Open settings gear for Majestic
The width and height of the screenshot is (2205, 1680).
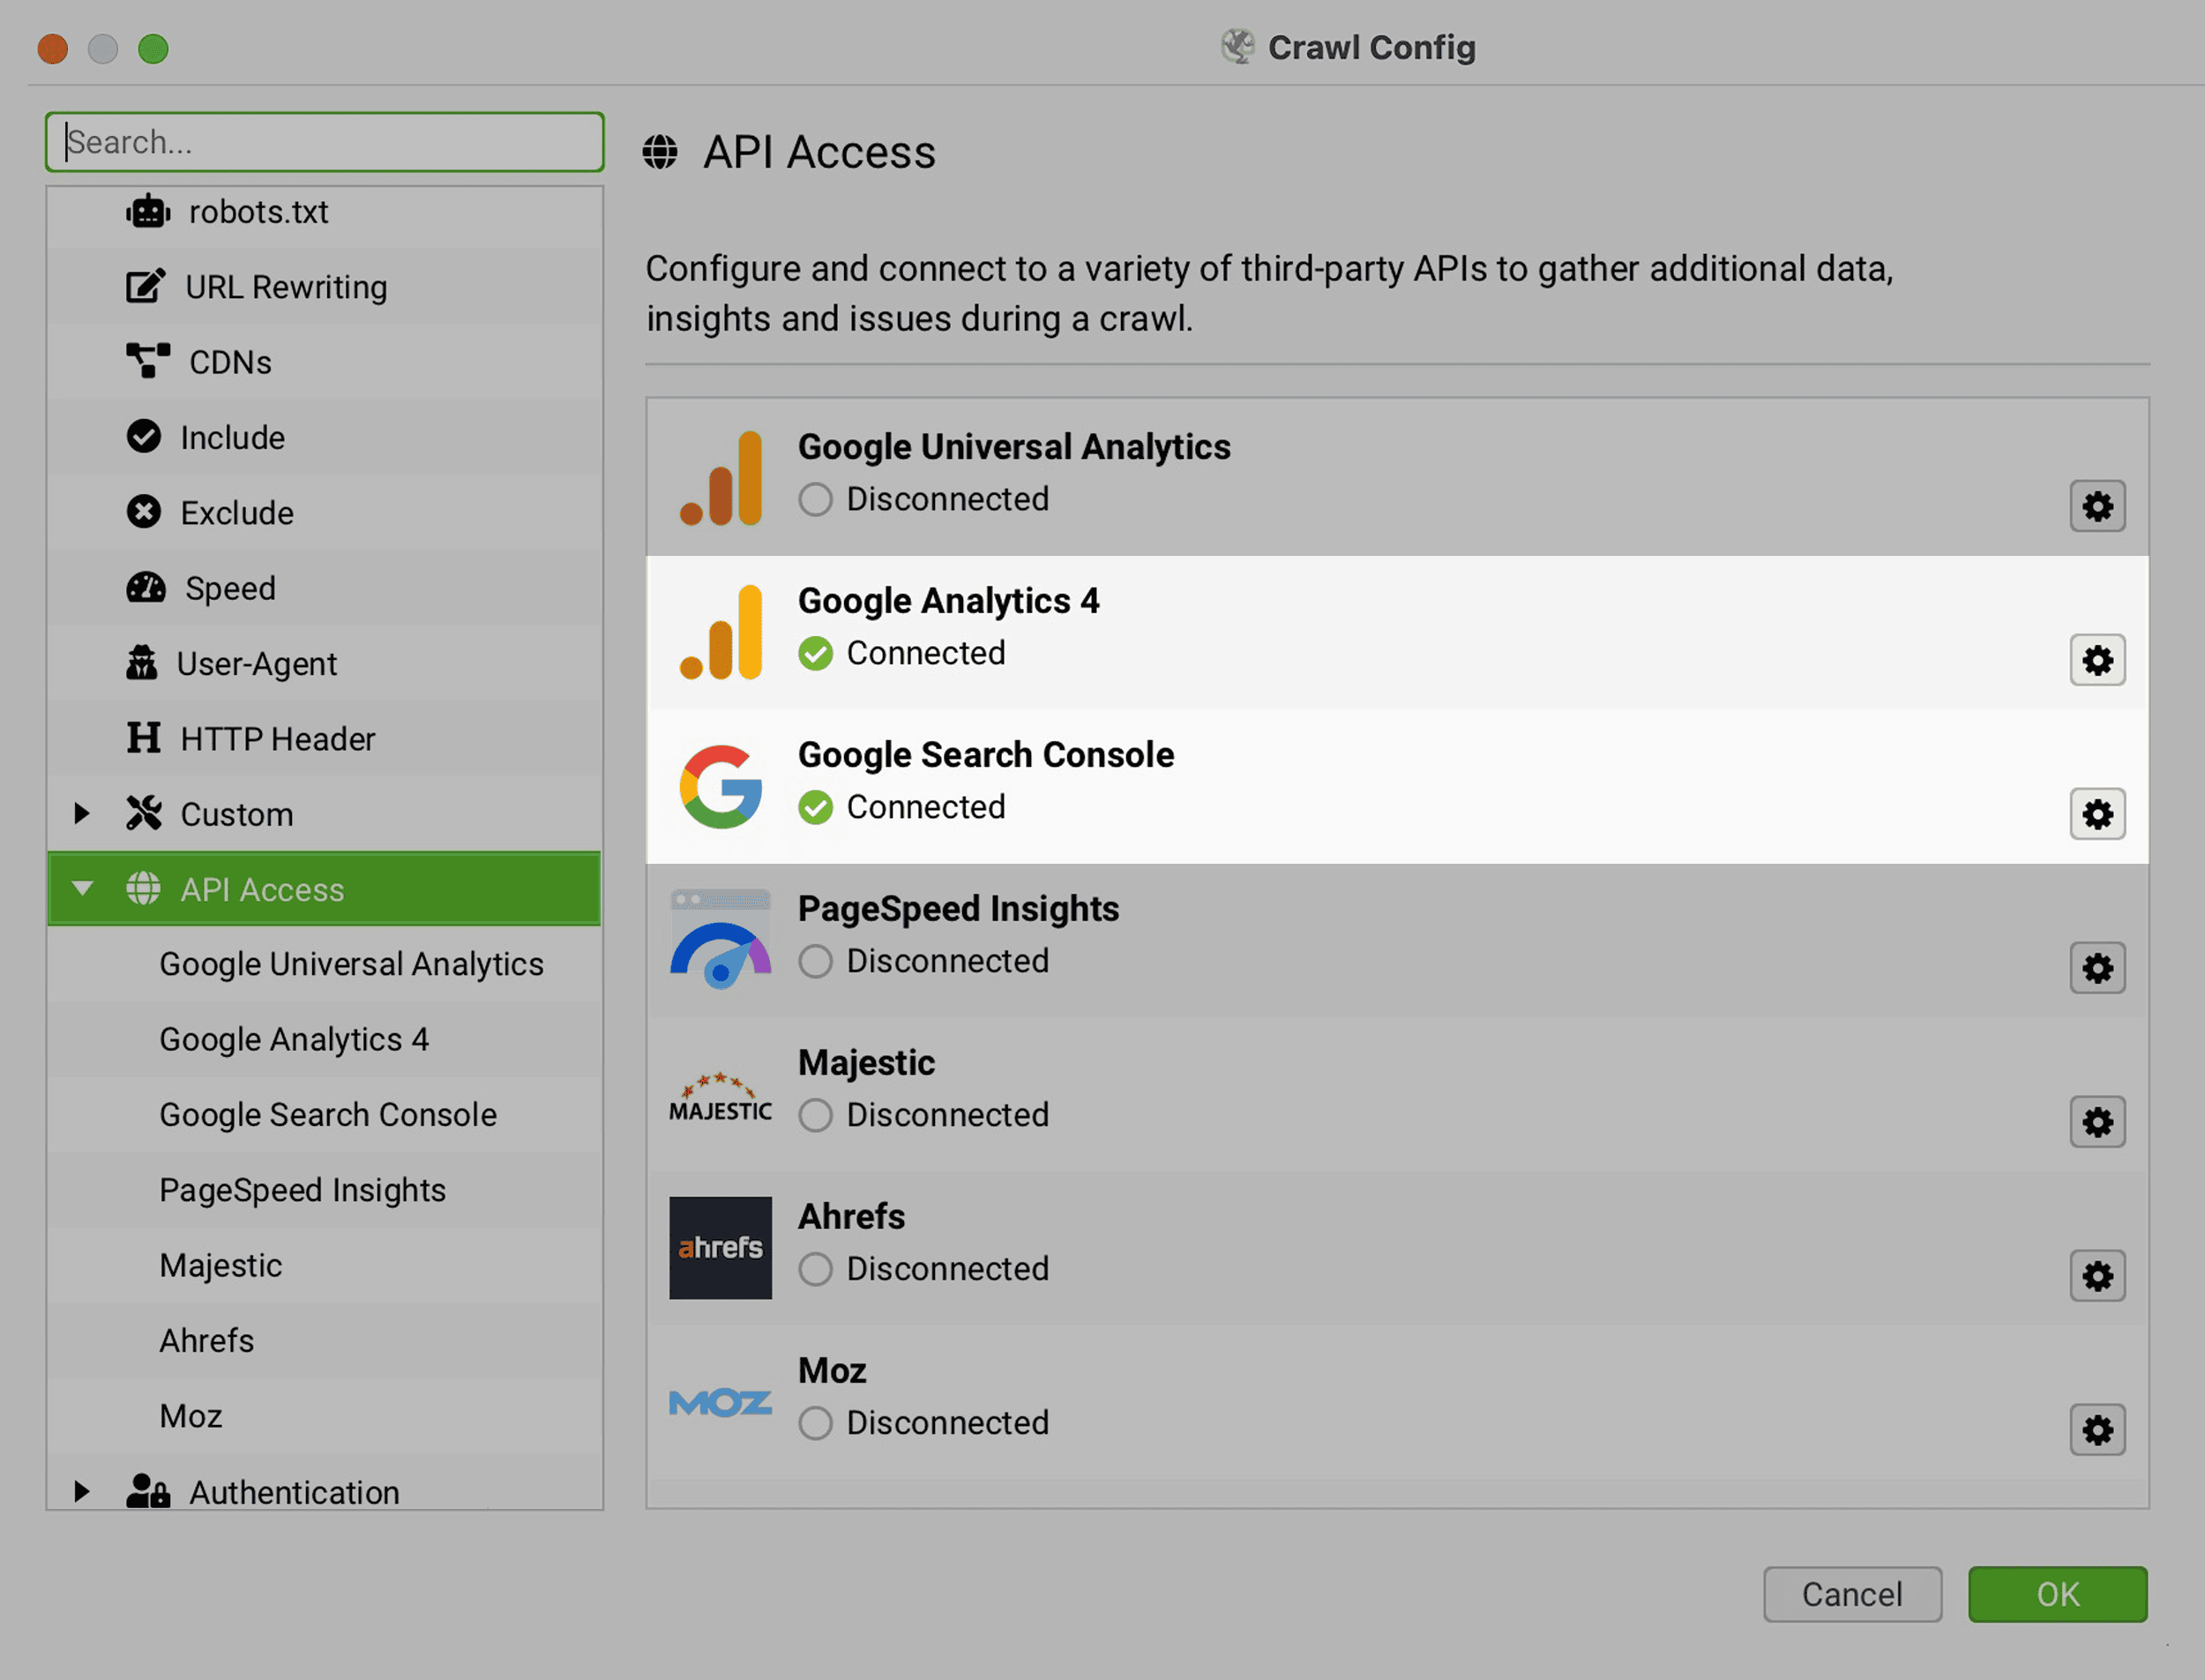point(2097,1122)
